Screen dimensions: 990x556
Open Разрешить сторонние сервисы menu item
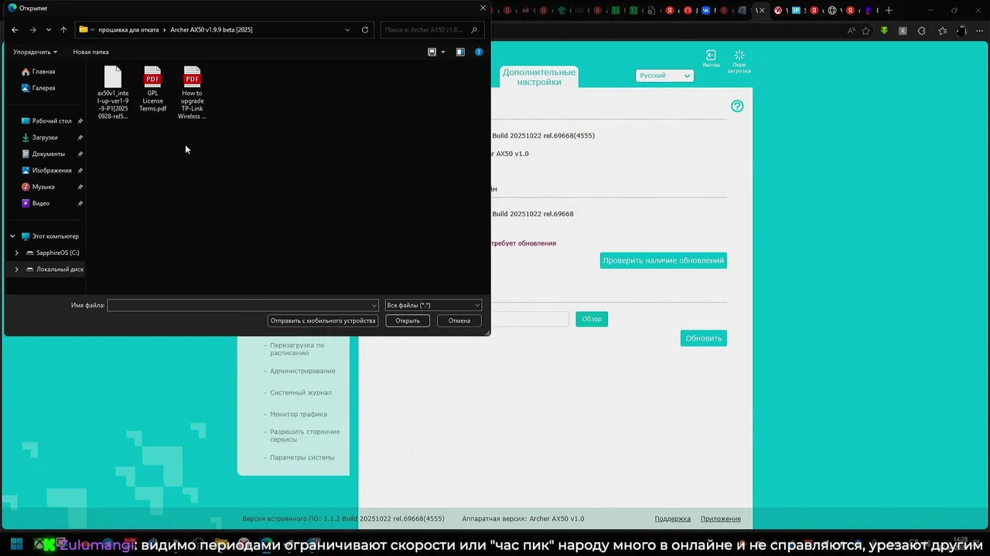coord(305,436)
